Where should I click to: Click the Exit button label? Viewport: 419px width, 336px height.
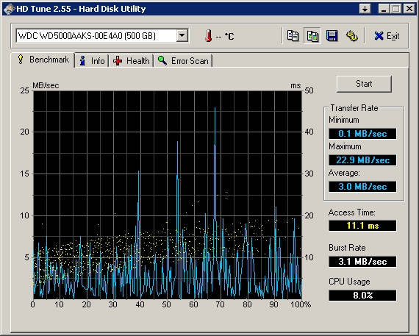393,36
